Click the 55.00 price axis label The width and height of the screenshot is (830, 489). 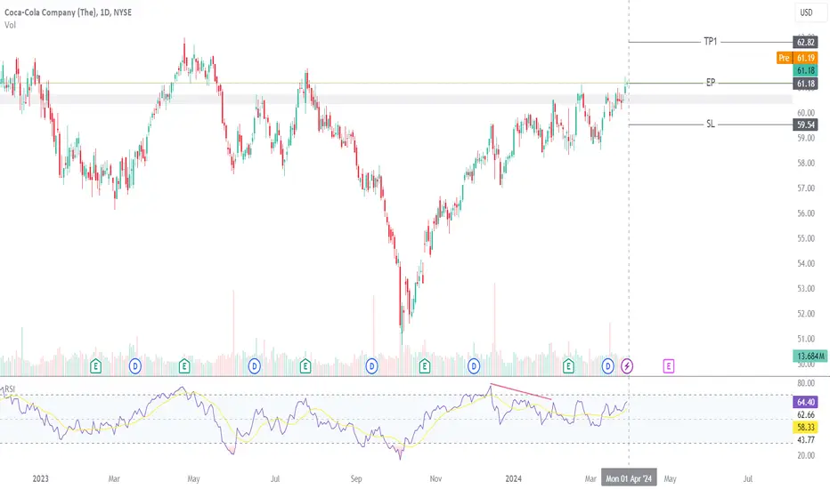tap(806, 238)
